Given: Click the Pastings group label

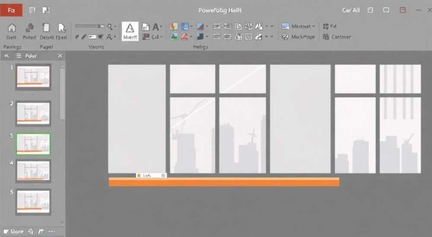Looking at the screenshot, I should (12, 47).
